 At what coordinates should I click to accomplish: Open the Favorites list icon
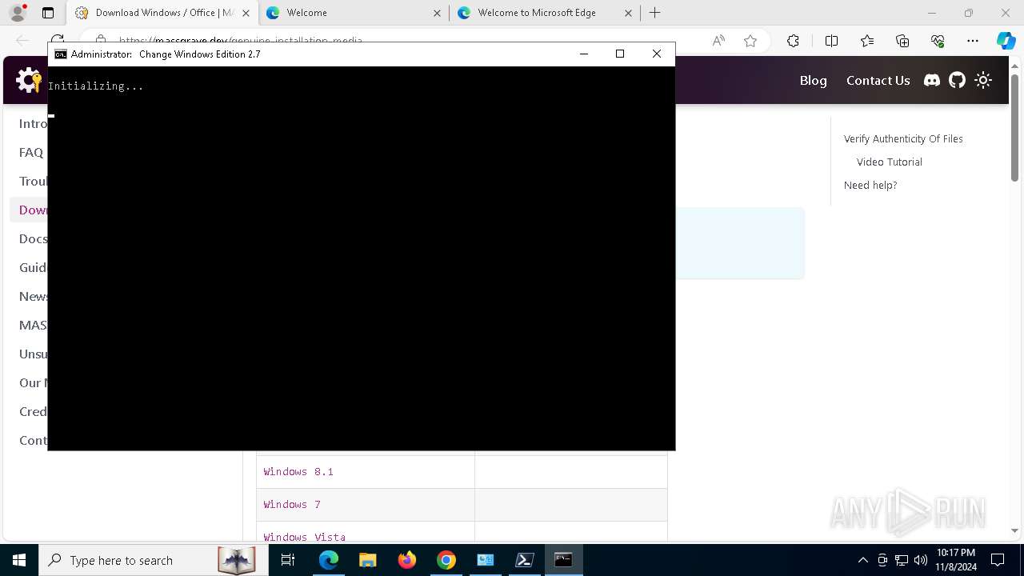[x=867, y=41]
